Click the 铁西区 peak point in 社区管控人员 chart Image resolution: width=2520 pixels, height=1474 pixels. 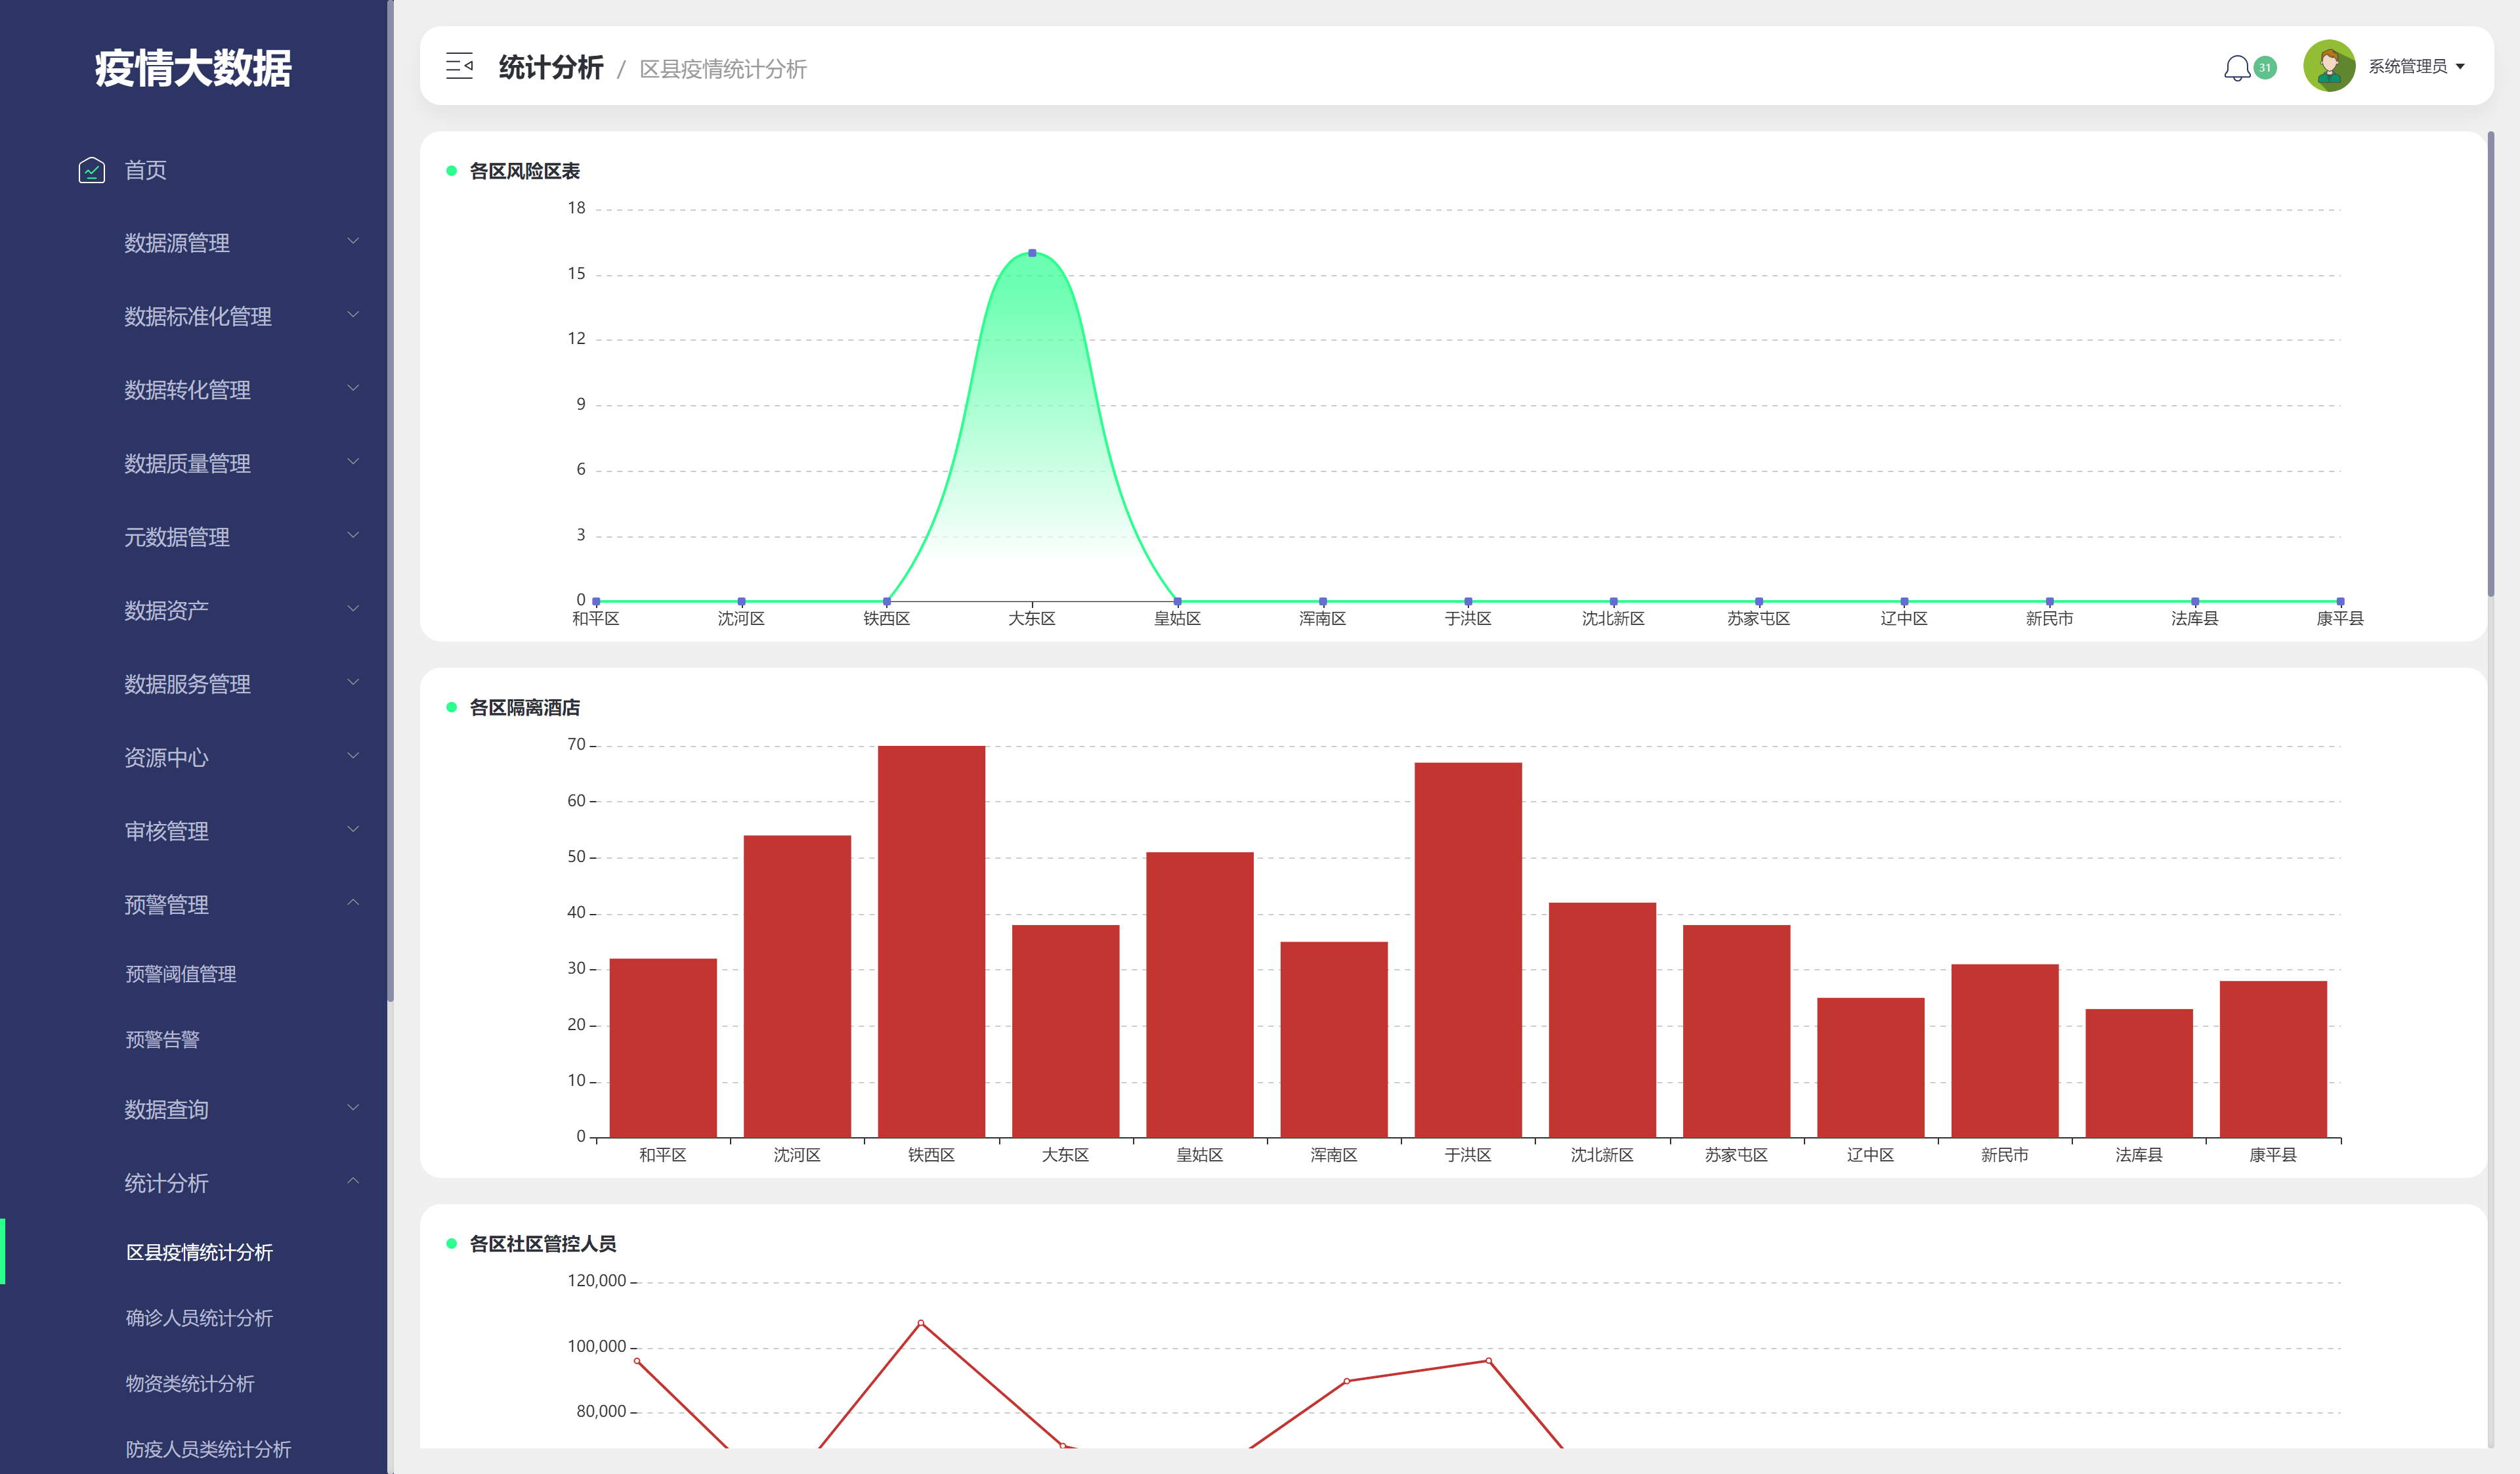(921, 1323)
